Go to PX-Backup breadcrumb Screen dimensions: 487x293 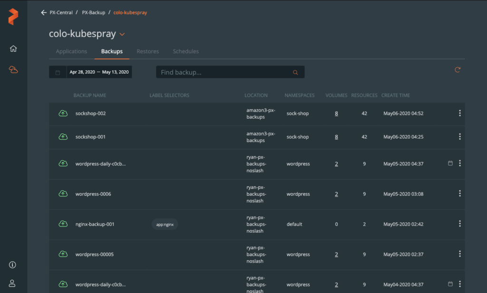tap(94, 13)
